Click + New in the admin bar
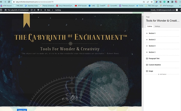Image resolution: width=181 pixels, height=111 pixels. [x=47, y=10]
